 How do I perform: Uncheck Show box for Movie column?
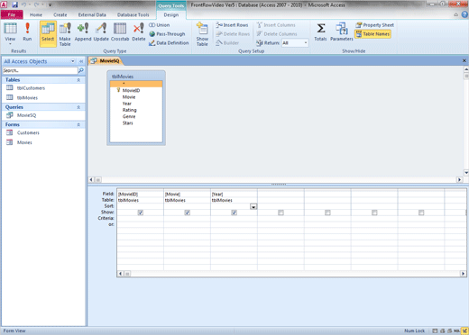point(187,213)
